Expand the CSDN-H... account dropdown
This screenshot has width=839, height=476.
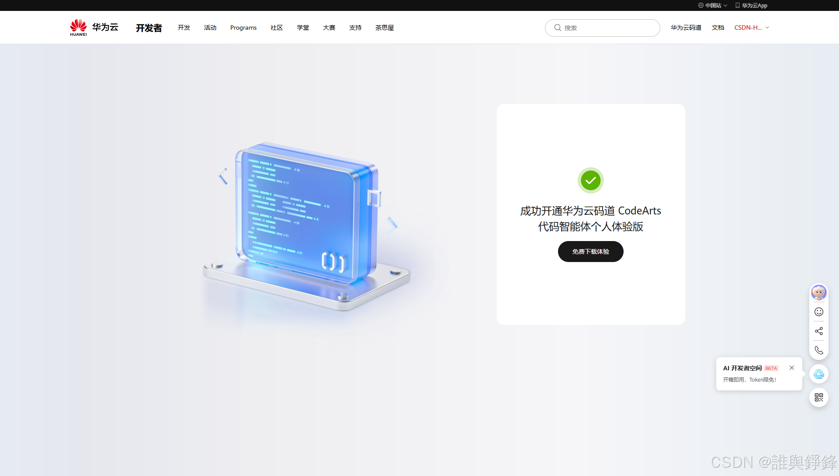[x=767, y=28]
